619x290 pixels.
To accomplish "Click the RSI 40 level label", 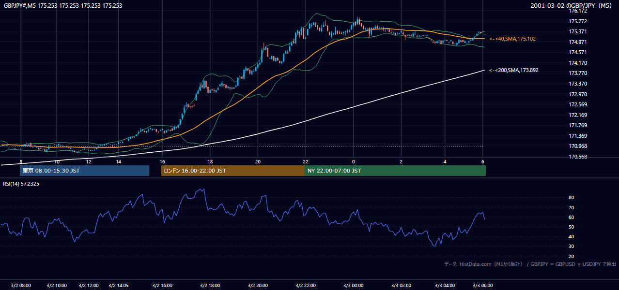I will coord(572,236).
